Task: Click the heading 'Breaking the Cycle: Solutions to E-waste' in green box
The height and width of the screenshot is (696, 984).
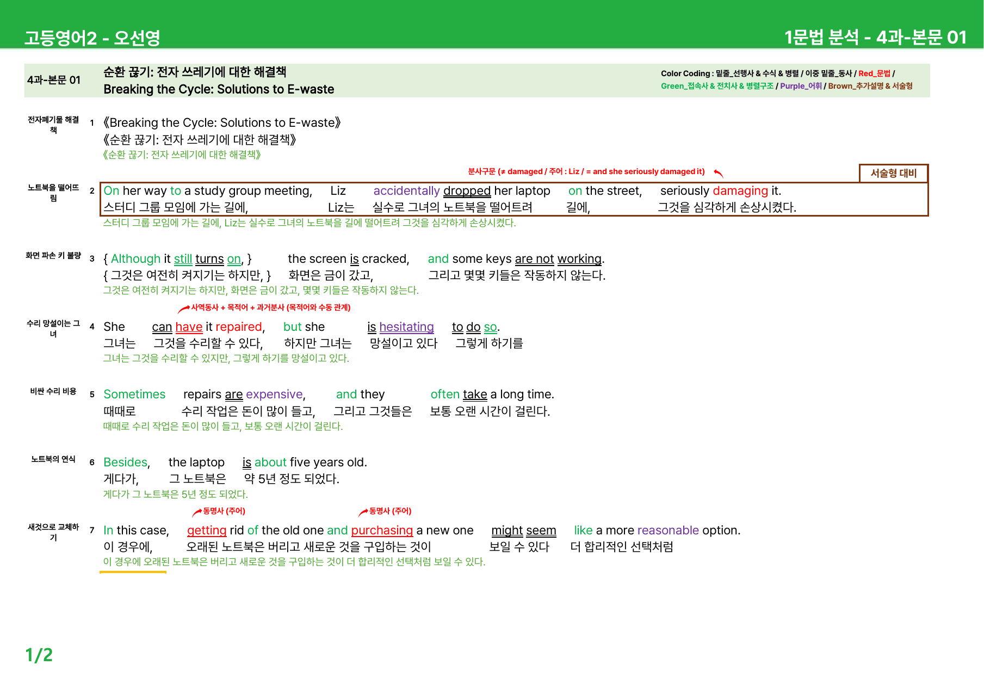Action: click(219, 89)
